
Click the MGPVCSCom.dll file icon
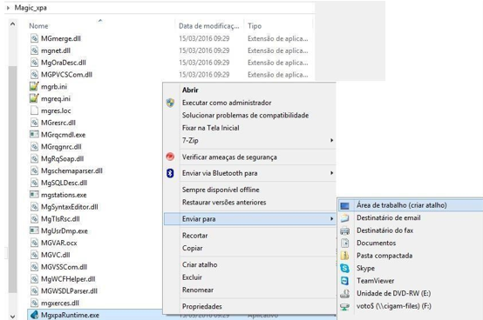[34, 74]
